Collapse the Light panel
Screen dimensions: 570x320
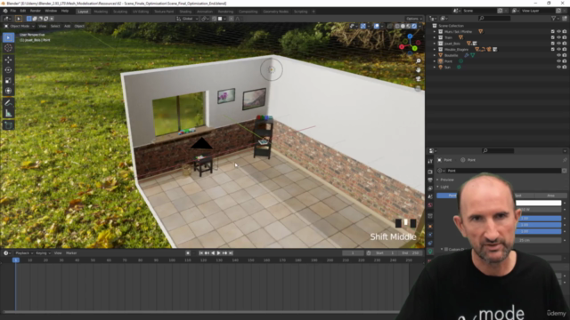[444, 187]
